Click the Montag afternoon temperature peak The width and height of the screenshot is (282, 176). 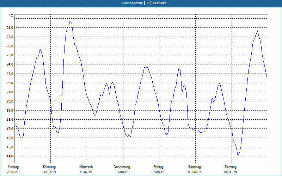click(40, 49)
